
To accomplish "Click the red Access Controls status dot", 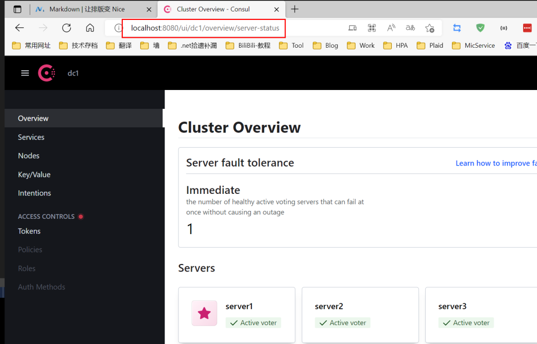I will point(81,216).
